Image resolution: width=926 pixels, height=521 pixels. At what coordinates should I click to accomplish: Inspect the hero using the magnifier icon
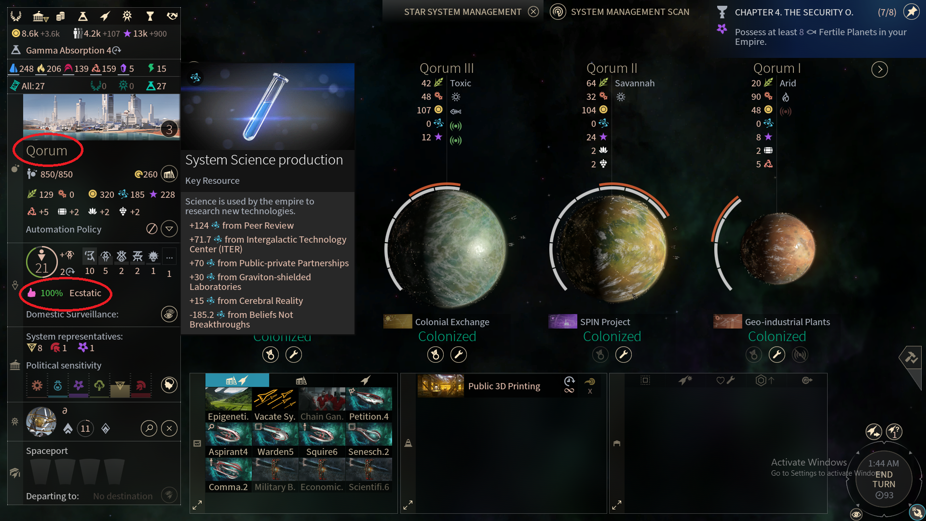click(149, 428)
